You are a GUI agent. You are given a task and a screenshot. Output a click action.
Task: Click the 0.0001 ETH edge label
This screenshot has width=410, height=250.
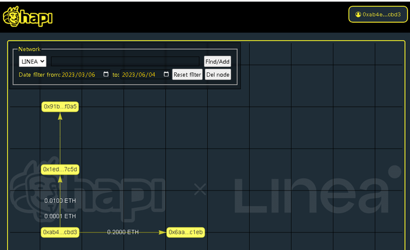pos(60,216)
